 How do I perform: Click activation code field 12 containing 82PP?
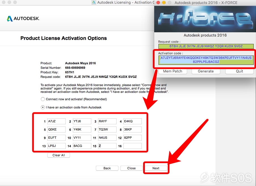click(x=133, y=138)
